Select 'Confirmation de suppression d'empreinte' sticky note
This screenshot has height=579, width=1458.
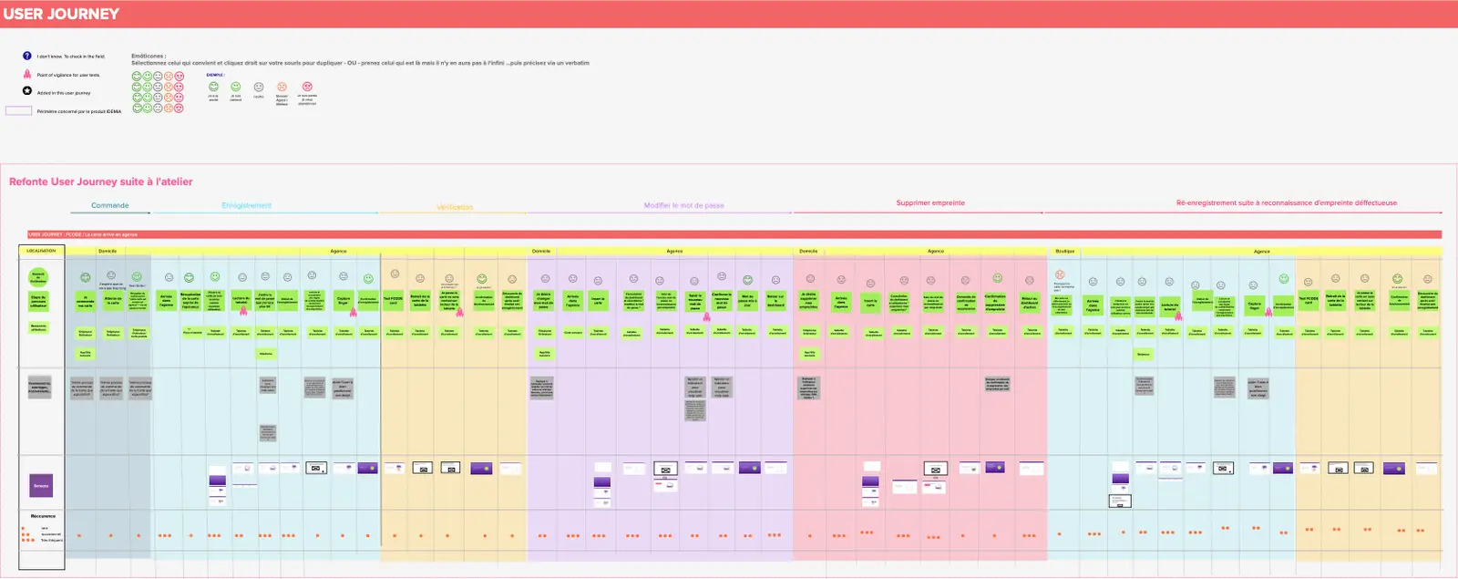(x=995, y=302)
